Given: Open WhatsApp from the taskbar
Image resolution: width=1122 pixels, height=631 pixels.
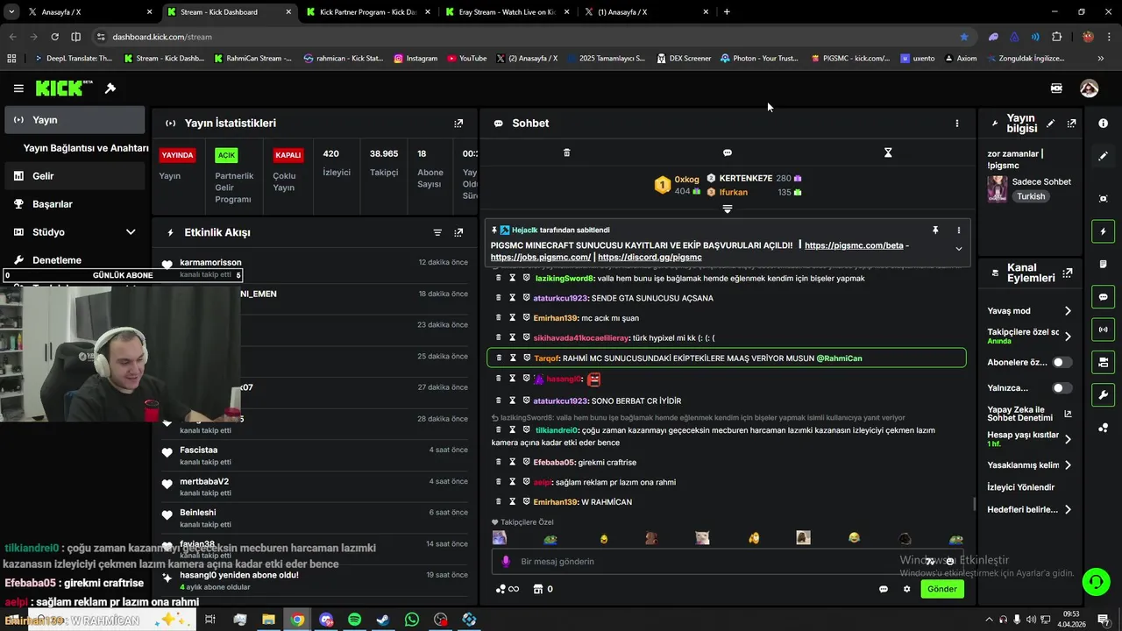Looking at the screenshot, I should point(412,620).
